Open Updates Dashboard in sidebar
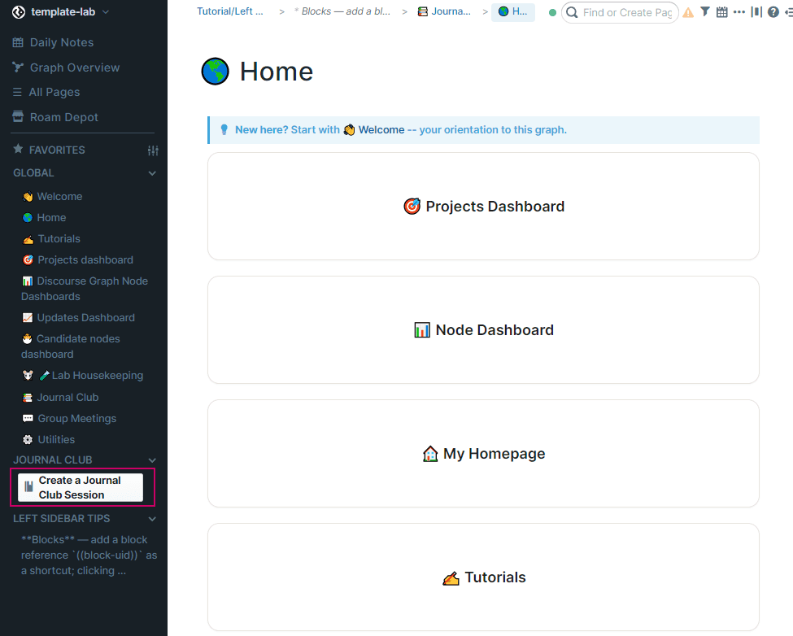 [x=78, y=317]
